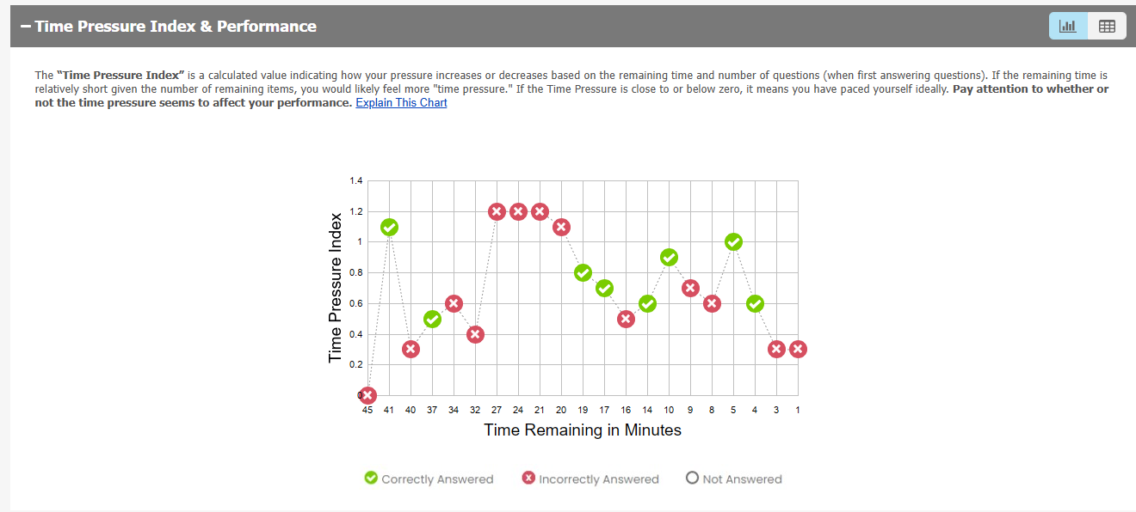Click the incorrect marker at 32 minutes
The height and width of the screenshot is (512, 1136).
[x=475, y=334]
